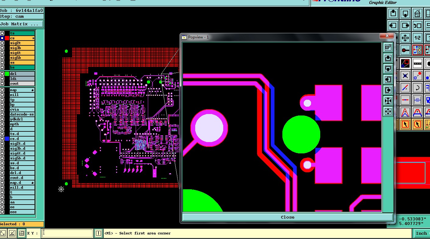Select the sig5b.d layer name
The image size is (430, 239).
pos(22,158)
